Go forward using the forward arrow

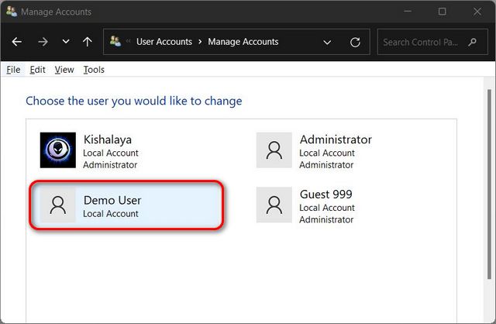(x=43, y=42)
